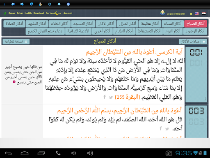This screenshot has height=158, width=210.
Task: Open the أذكار النوم tab
Action: [x=173, y=31]
